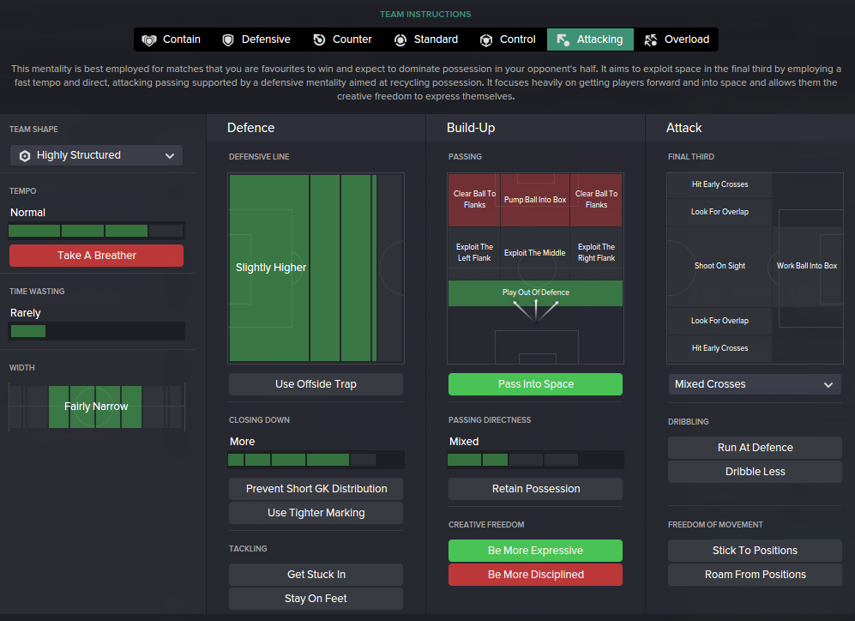Select bottom Hit Early Crosses zone

(x=720, y=348)
